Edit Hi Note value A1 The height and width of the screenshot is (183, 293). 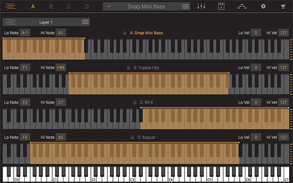61,33
